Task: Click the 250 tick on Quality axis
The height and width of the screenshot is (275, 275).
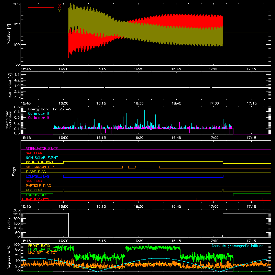Action: [x=16, y=214]
